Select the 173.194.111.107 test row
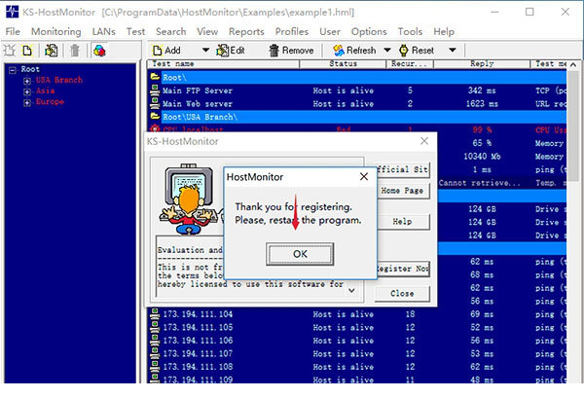This screenshot has width=584, height=398. (x=357, y=353)
